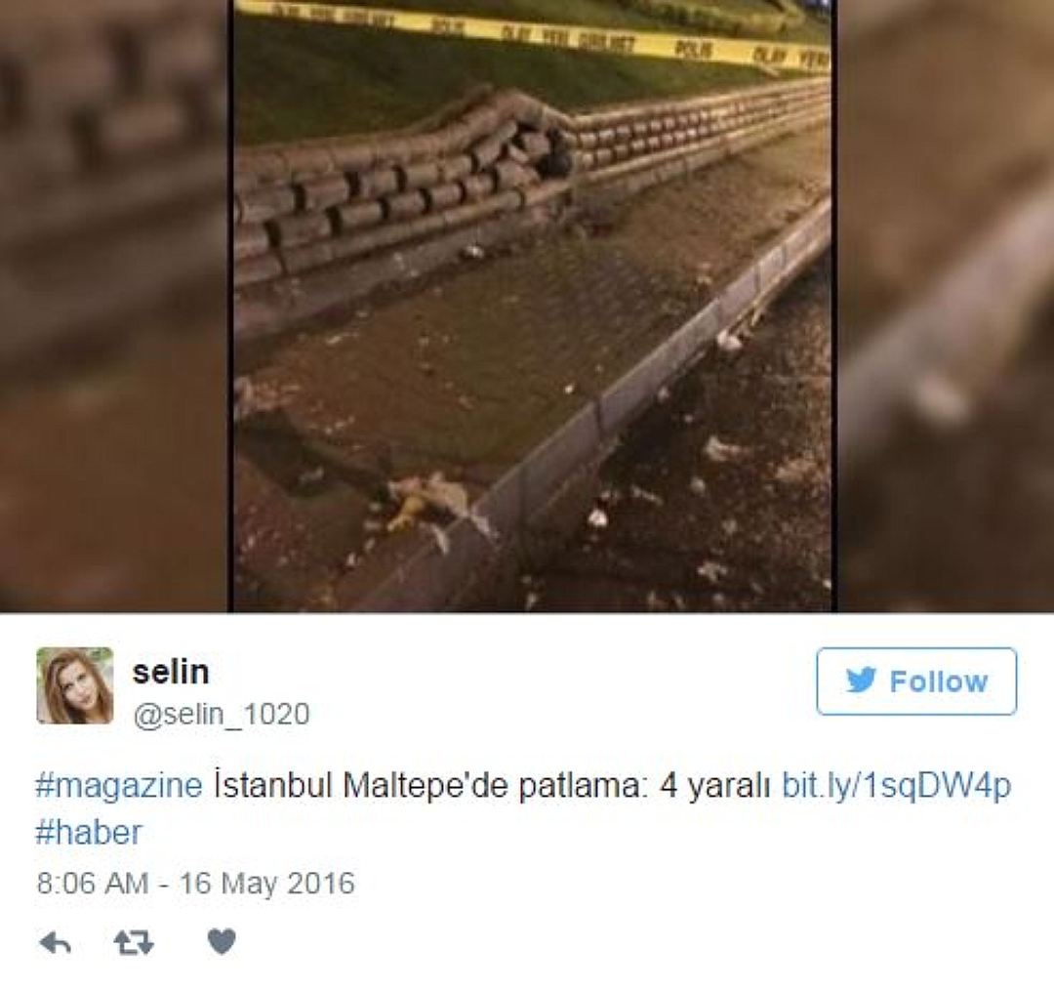This screenshot has height=990, width=1054.
Task: Like the tweet with the heart icon
Action: click(x=222, y=941)
